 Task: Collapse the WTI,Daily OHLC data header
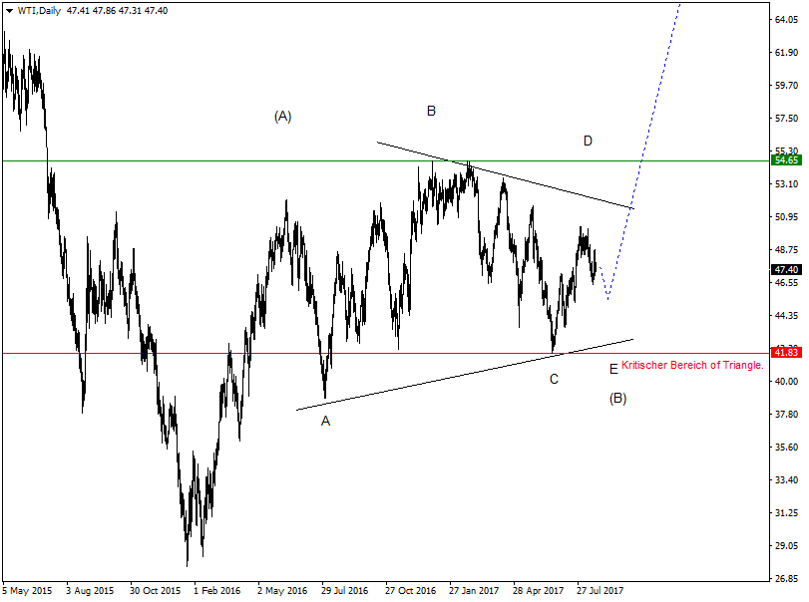(9, 12)
